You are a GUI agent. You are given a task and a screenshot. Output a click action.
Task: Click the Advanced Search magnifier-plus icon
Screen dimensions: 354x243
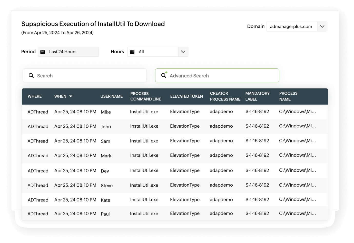pos(164,75)
